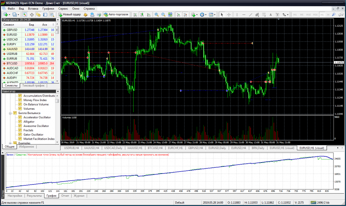Viewport: 346px width, 206px height.
Task: Click the zoom in magnifier icon
Action: click(x=157, y=14)
